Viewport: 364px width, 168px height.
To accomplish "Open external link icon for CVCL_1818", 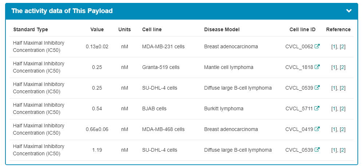I will (317, 67).
